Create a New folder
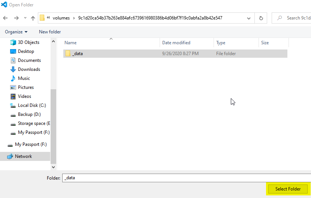This screenshot has height=198, width=311. 50,32
